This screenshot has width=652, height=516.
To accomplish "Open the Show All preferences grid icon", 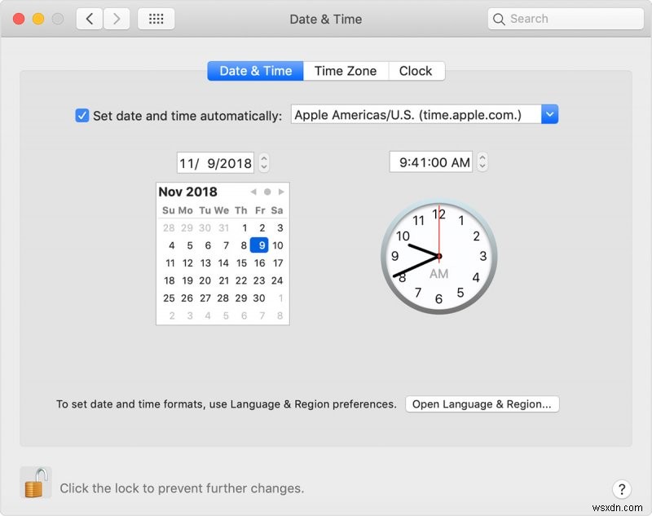I will pos(156,18).
